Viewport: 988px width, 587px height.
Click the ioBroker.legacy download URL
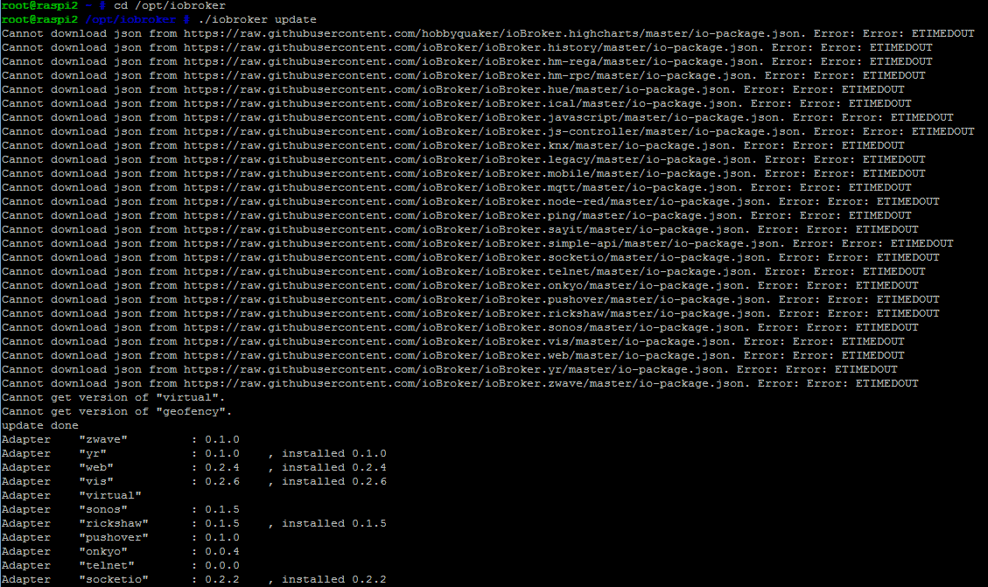point(467,159)
